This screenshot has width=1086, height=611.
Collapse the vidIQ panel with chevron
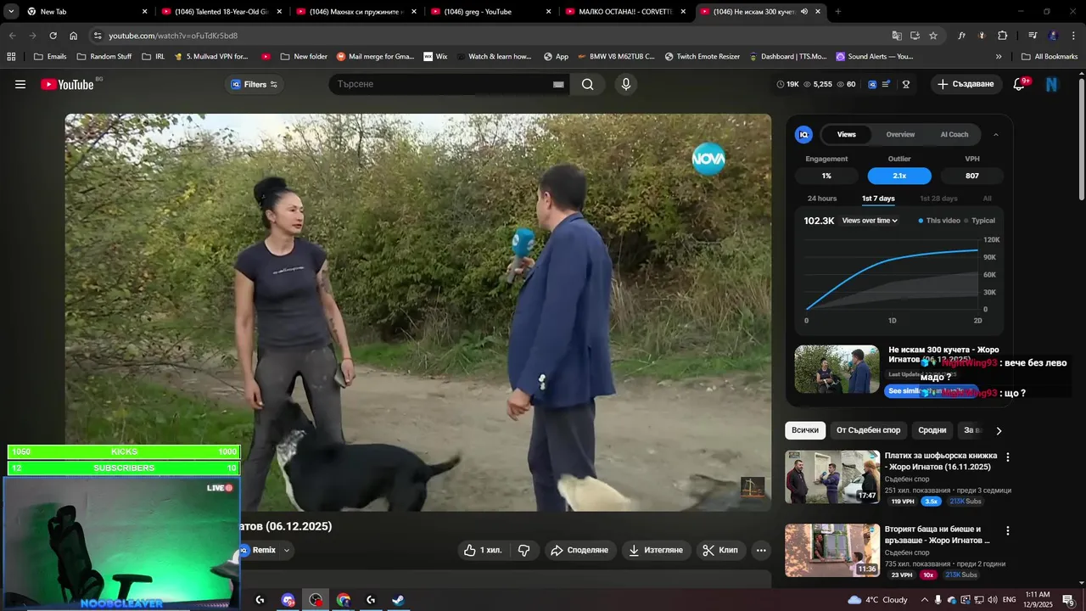click(x=996, y=134)
